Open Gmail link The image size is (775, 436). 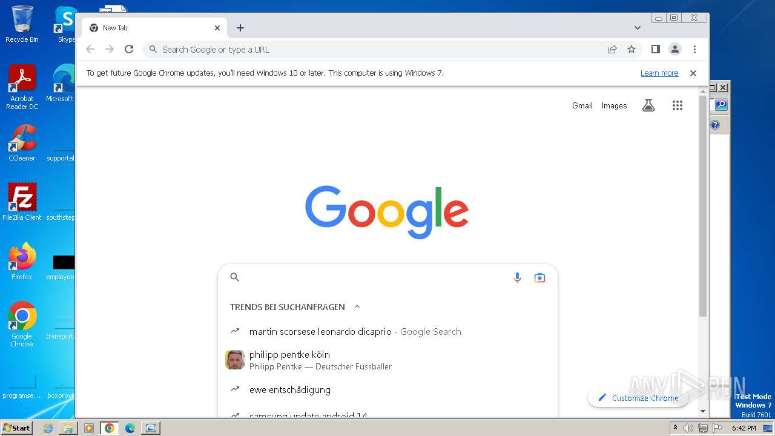582,105
